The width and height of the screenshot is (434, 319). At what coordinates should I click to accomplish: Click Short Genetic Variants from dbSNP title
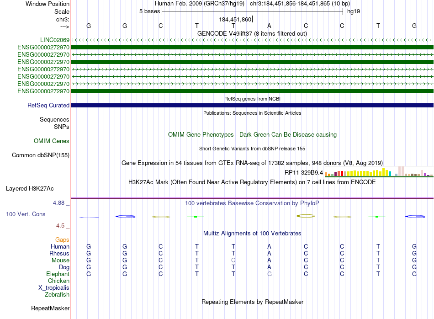pos(252,149)
